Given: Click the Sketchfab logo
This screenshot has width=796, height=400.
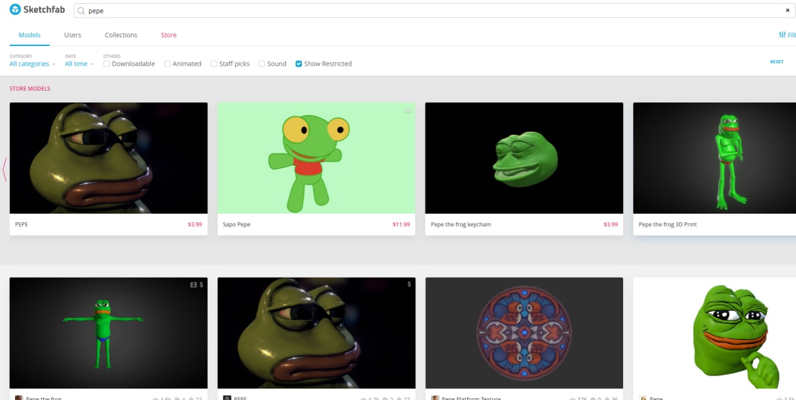Looking at the screenshot, I should [x=37, y=9].
